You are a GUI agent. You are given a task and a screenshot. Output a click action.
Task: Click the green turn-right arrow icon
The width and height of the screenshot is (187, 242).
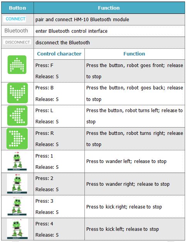[17, 138]
